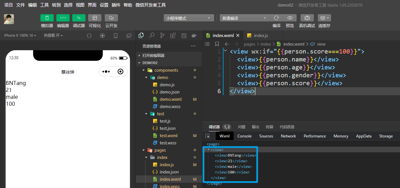Click the Docker whale icon in sidebar

195,35
